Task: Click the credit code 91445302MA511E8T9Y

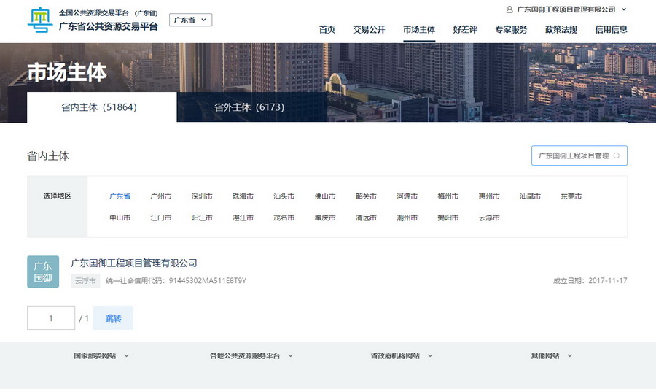Action: [208, 280]
